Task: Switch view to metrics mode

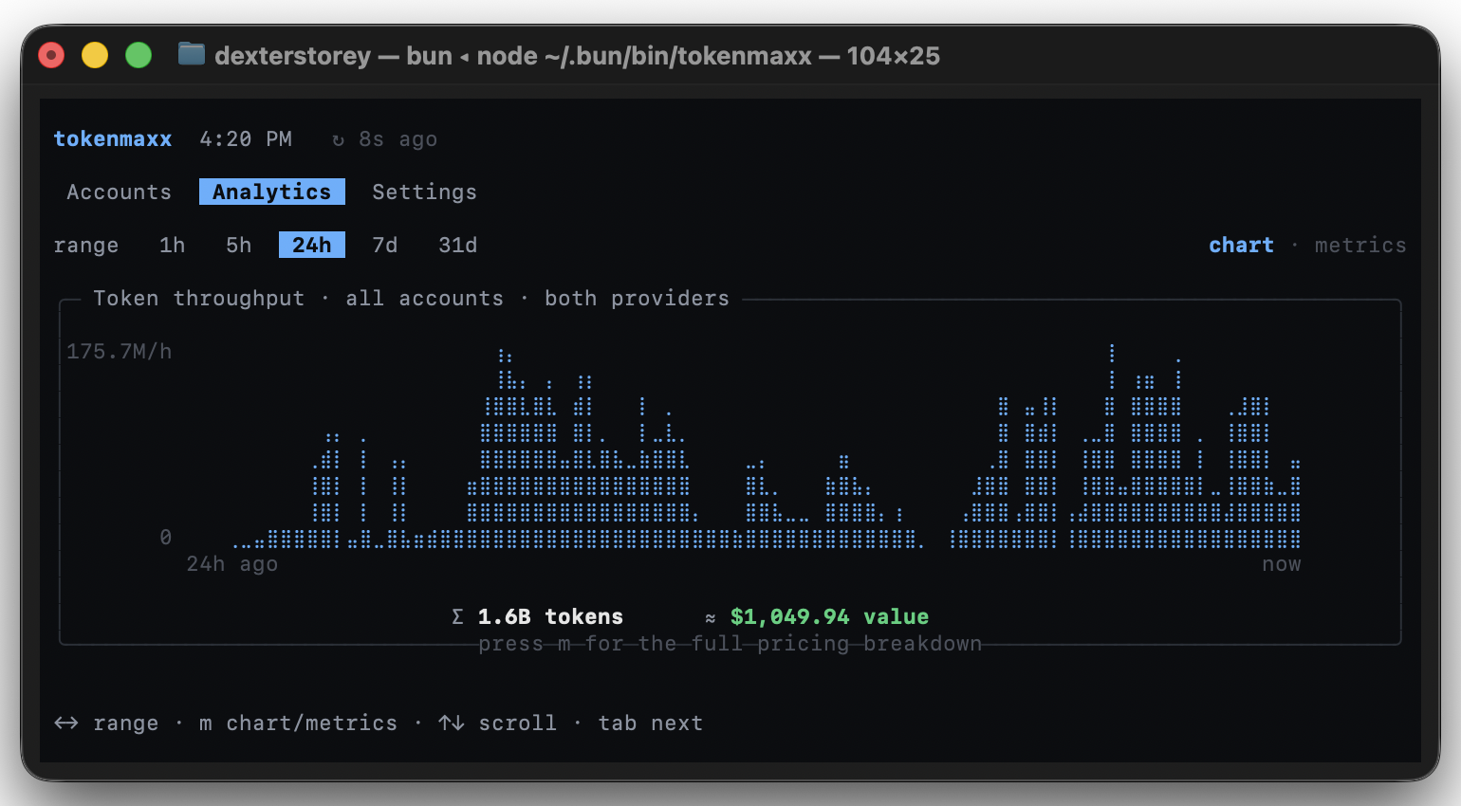Action: [x=1360, y=245]
